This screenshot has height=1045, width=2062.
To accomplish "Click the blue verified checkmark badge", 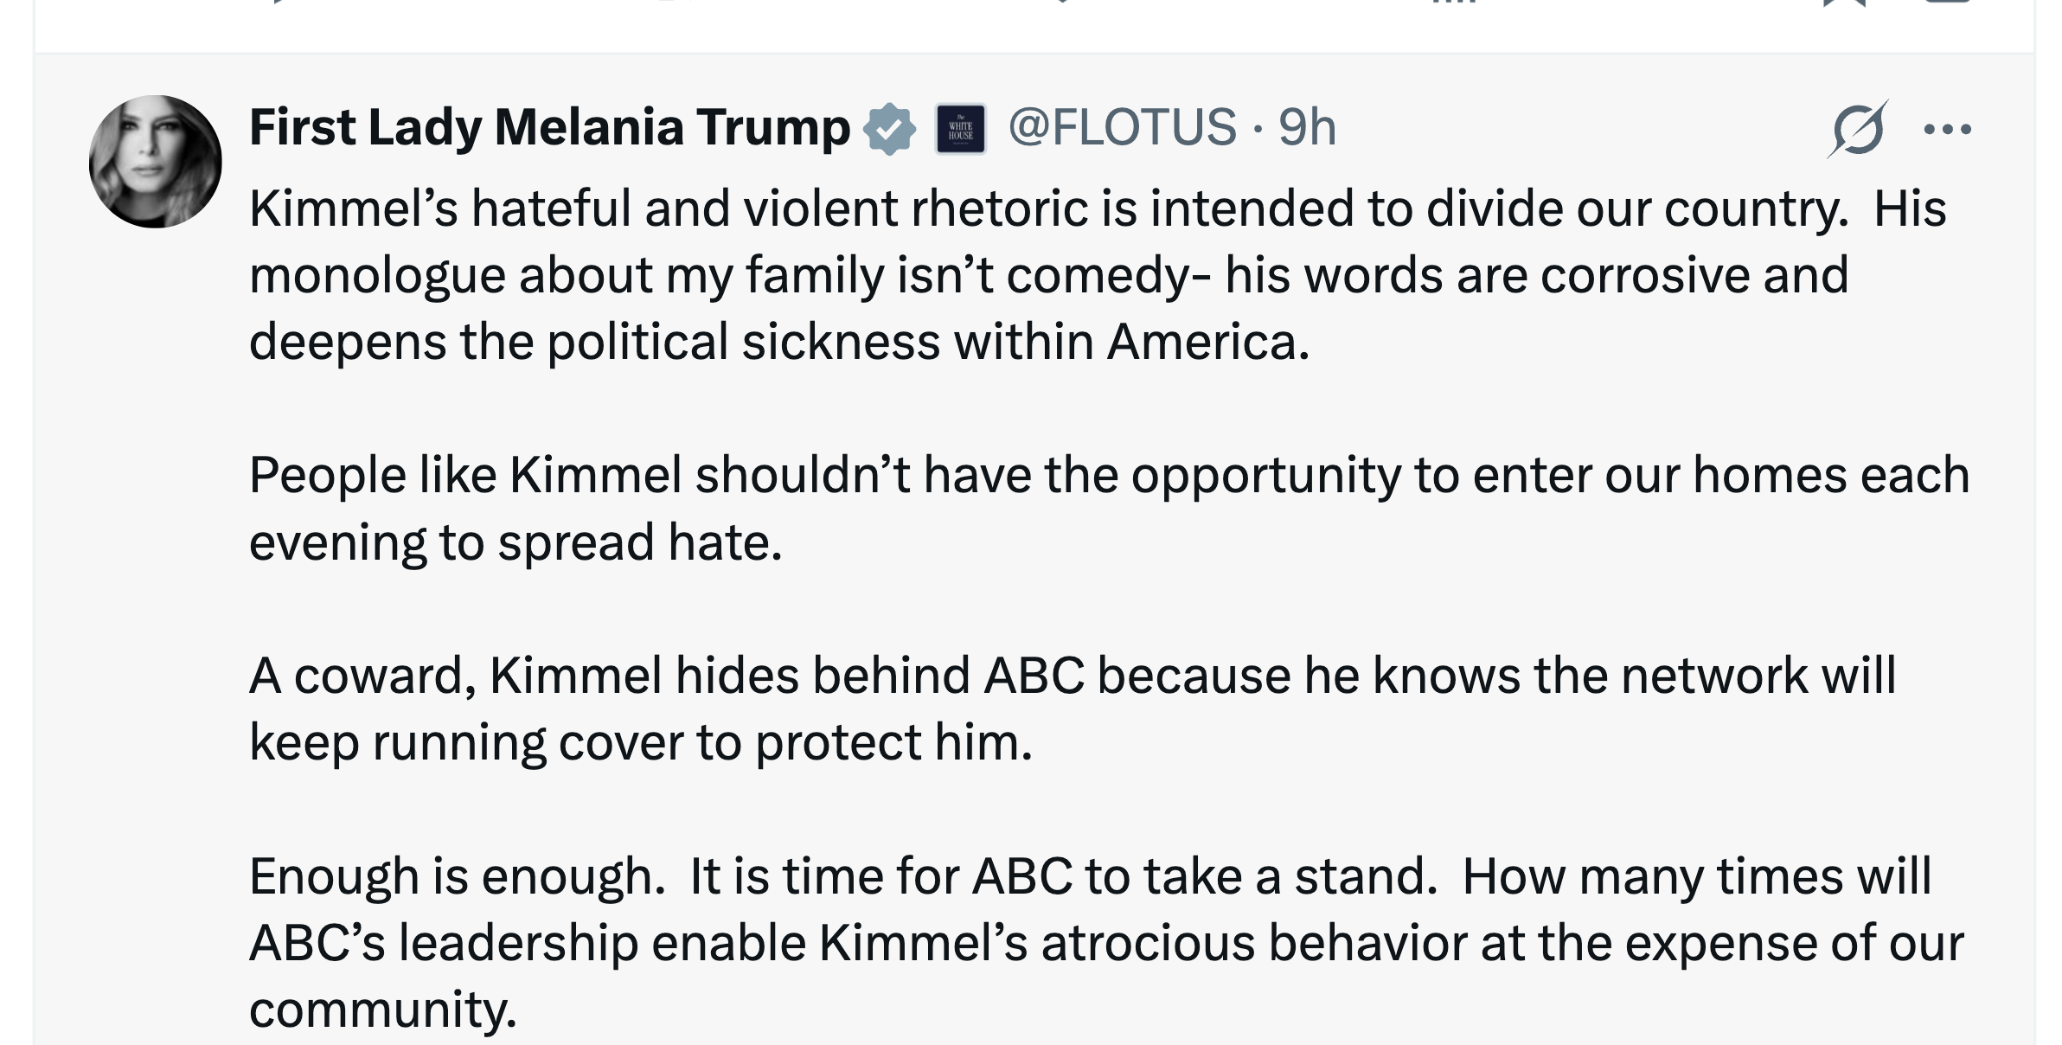I will [x=890, y=129].
